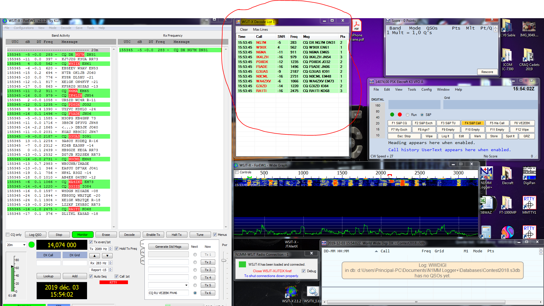This screenshot has width=544, height=306.
Task: Click the green Monitor button
Action: pyautogui.click(x=82, y=235)
